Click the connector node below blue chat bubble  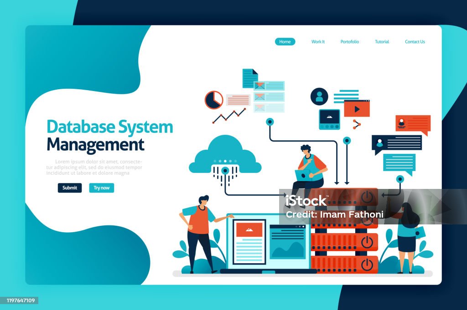(x=400, y=179)
